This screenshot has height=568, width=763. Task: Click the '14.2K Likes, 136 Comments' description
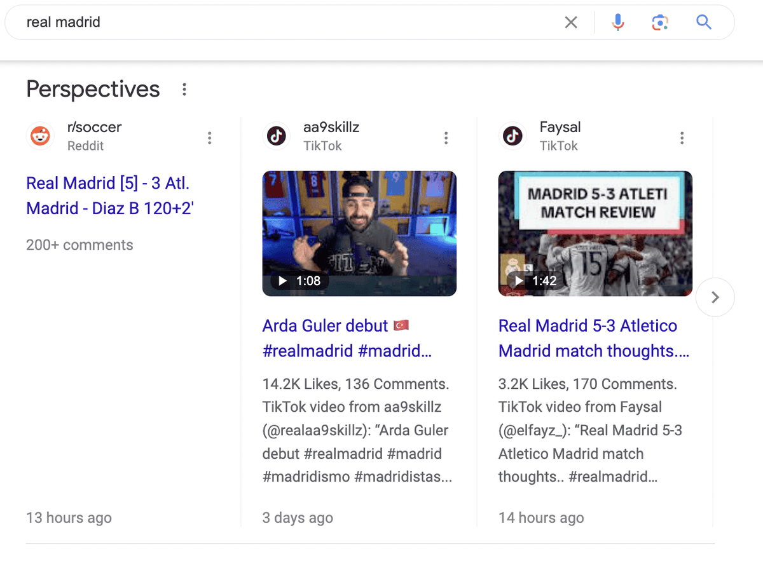coord(357,430)
